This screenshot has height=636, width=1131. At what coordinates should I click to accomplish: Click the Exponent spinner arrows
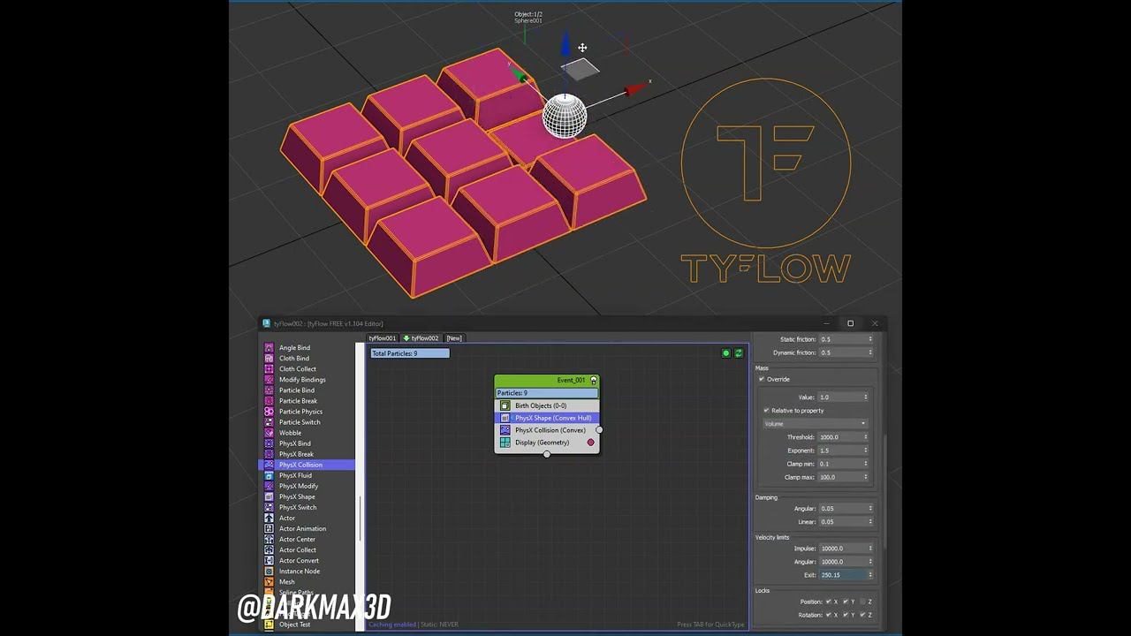click(866, 450)
